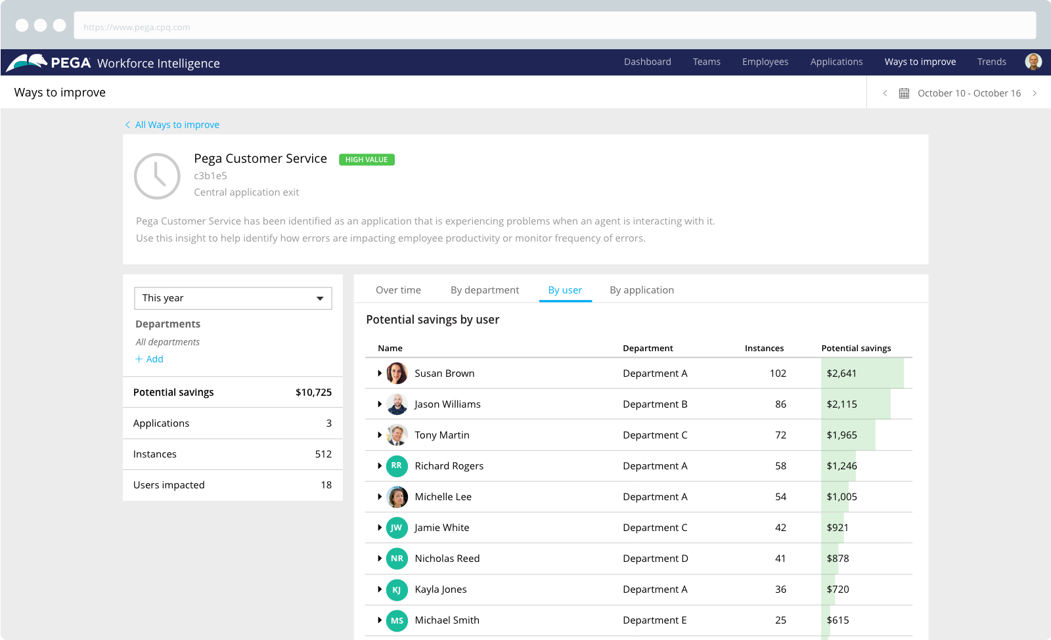Click the name Richard Rogers
The height and width of the screenshot is (640, 1051).
449,466
